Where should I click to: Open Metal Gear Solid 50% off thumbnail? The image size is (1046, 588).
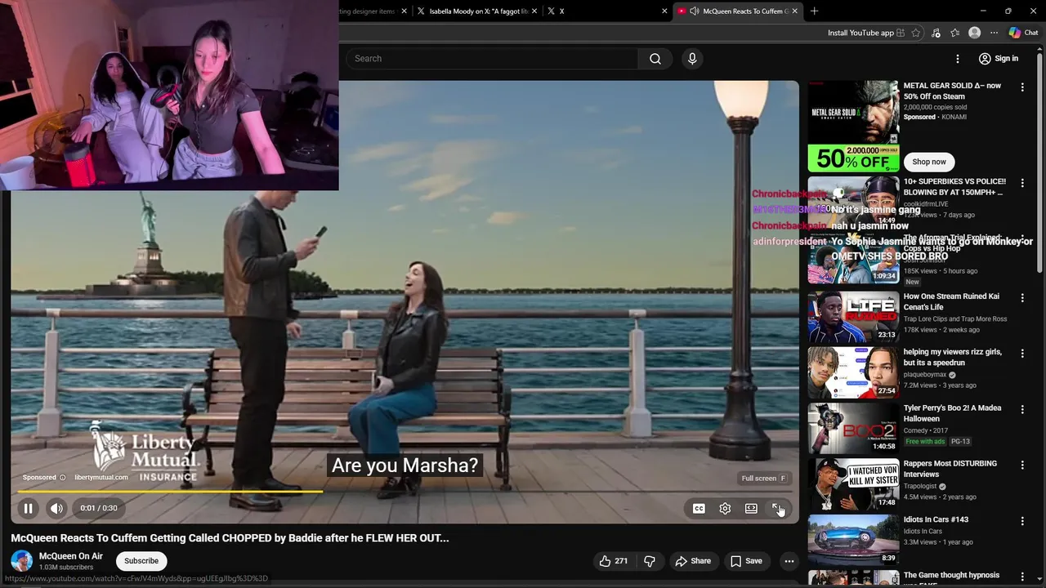(853, 126)
